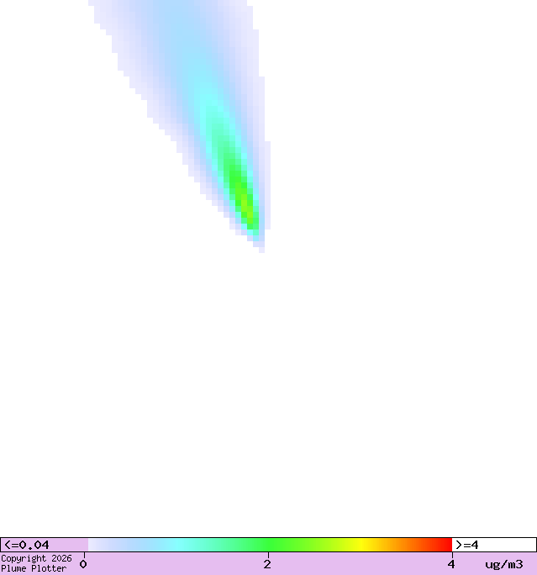Pick the cyan section of the color scale

tap(179, 545)
